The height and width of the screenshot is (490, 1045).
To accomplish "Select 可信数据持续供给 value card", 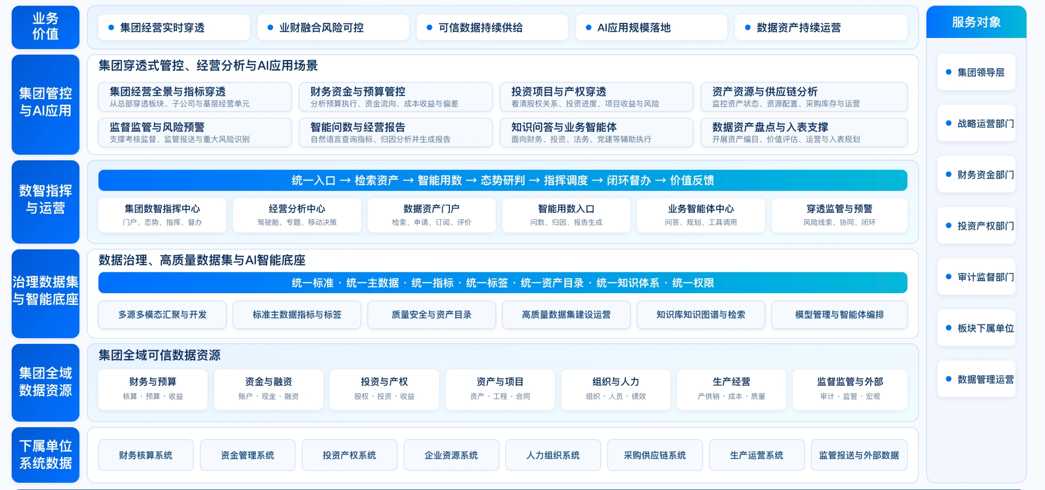I will [x=492, y=27].
